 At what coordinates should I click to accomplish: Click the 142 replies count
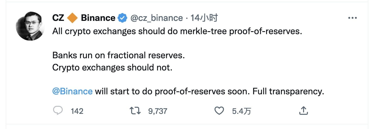pyautogui.click(x=77, y=111)
